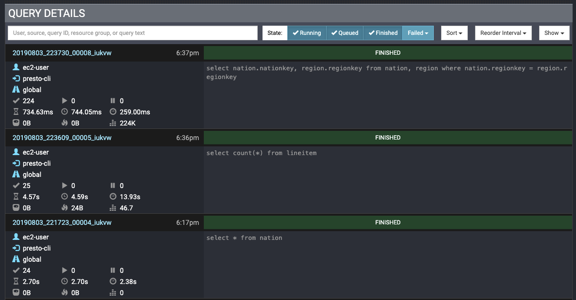Viewport: 576px width, 300px height.
Task: Click FINISHED progress bar of nation query
Action: pyautogui.click(x=387, y=222)
